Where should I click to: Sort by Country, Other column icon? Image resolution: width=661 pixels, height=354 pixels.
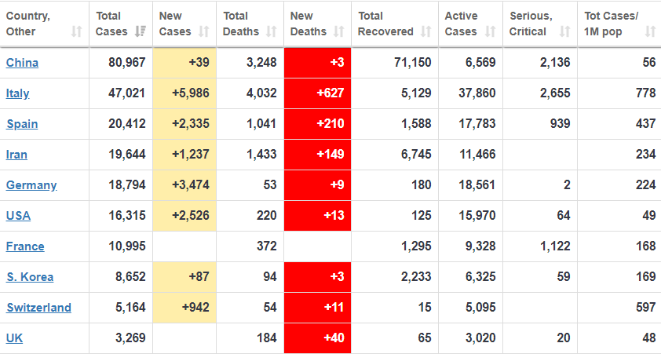pos(76,31)
